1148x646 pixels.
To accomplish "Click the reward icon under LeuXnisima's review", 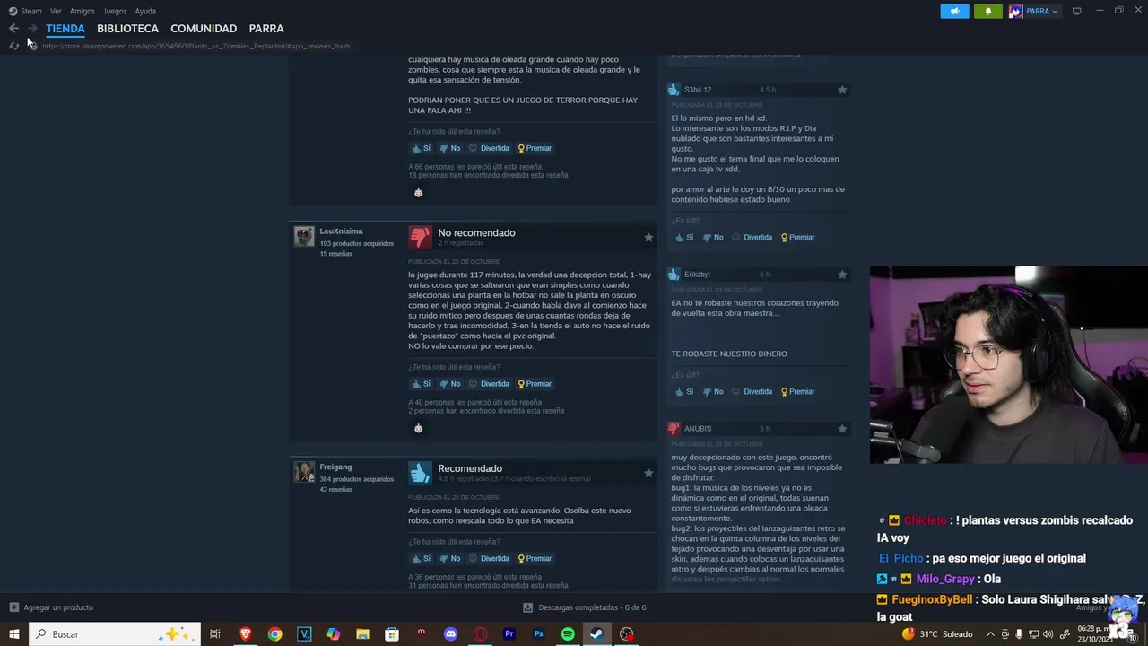I will pos(418,429).
